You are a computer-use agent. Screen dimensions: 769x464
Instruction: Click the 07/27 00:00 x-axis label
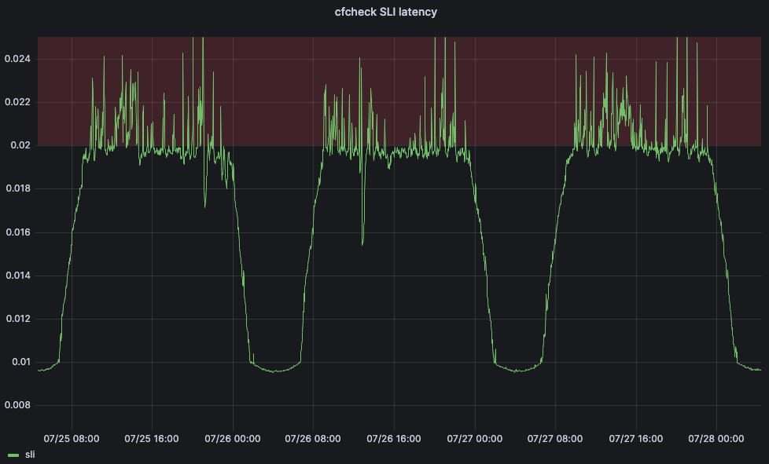[x=474, y=439]
